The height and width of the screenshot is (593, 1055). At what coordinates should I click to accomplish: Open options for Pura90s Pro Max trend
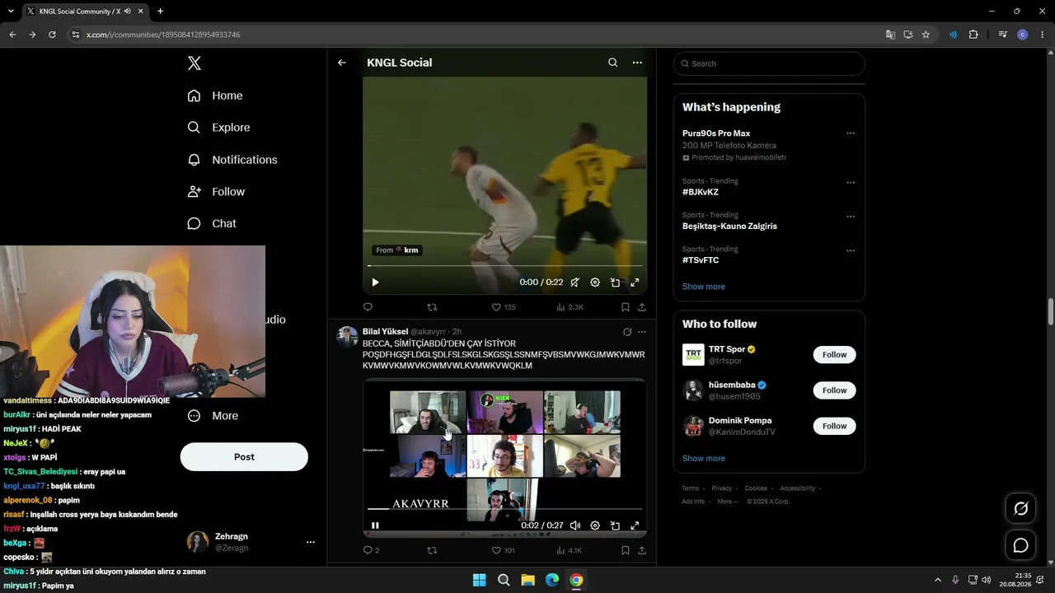851,133
